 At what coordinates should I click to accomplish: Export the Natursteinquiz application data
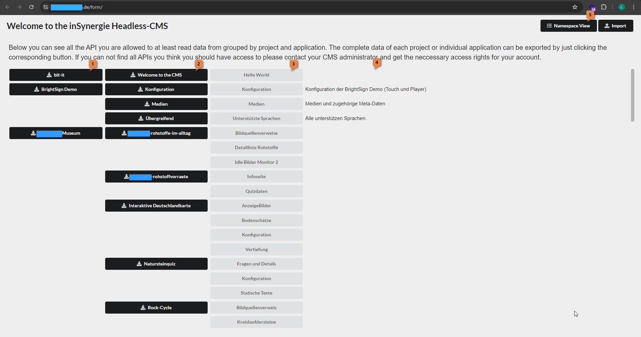click(x=156, y=264)
